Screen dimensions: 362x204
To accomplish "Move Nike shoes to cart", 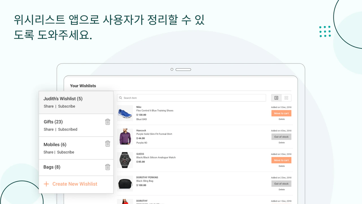I will click(x=281, y=113).
